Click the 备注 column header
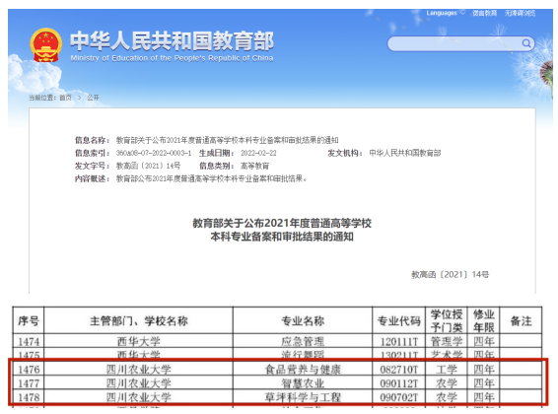558x414 pixels. [521, 320]
